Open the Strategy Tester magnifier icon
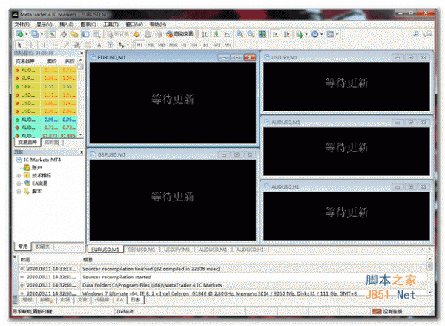 [96, 34]
